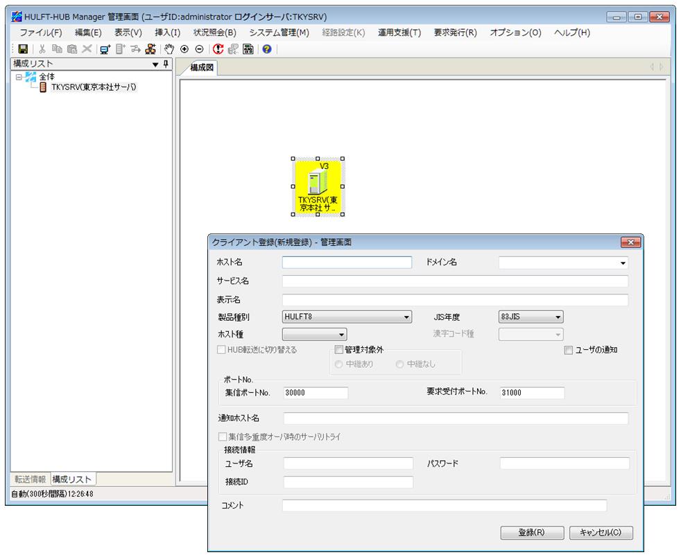Image resolution: width=681 pixels, height=557 pixels.
Task: Open the システム管理(M) menu
Action: pyautogui.click(x=279, y=33)
